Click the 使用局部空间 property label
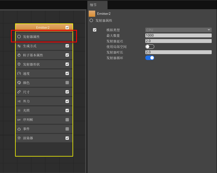Screen dimensions: 217x173 pos(116,47)
